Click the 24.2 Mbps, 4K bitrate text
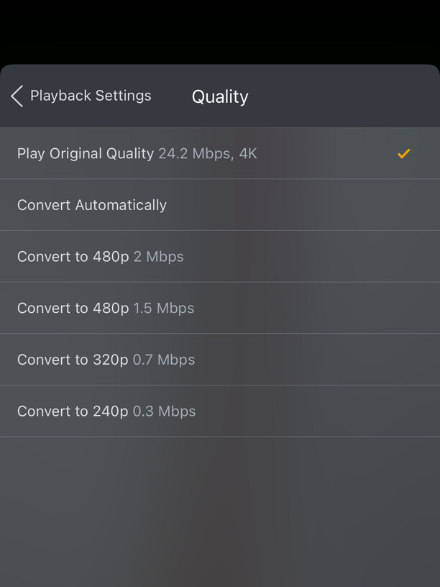The height and width of the screenshot is (587, 440). 208,154
